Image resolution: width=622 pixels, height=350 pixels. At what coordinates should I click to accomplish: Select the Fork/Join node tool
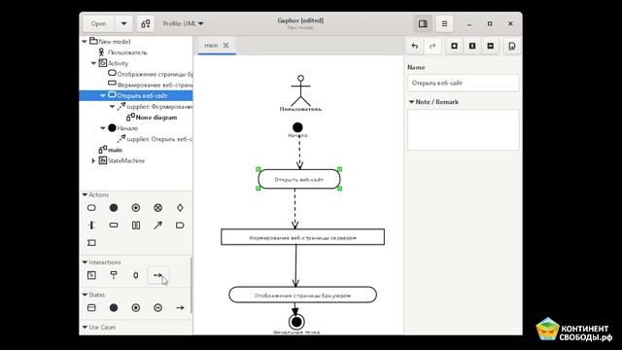pos(91,225)
